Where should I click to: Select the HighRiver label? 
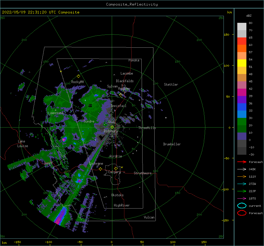(122, 205)
